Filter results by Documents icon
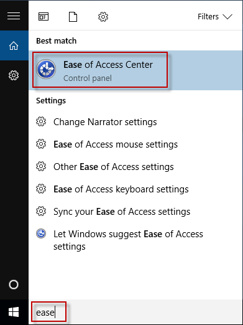The height and width of the screenshot is (325, 243). 73,17
